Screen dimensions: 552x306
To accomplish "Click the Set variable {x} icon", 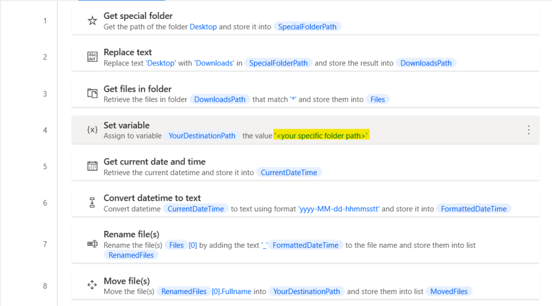I will [x=92, y=130].
